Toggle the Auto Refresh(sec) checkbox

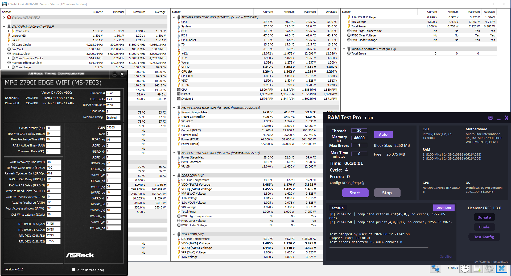click(x=74, y=270)
